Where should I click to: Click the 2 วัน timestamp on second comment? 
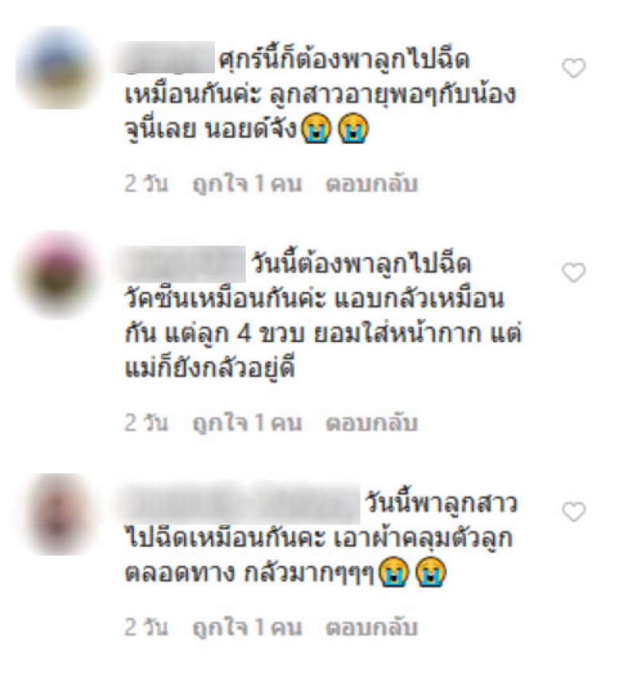(x=146, y=423)
